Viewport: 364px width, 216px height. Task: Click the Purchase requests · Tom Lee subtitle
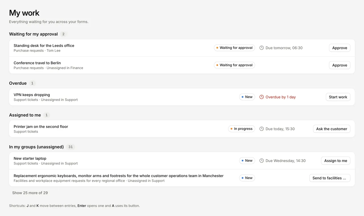tap(37, 51)
